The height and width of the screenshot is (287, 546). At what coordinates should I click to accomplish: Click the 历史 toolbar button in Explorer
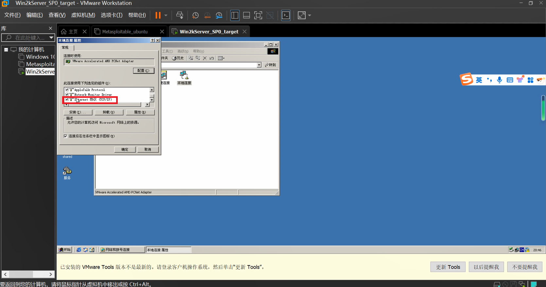(178, 58)
